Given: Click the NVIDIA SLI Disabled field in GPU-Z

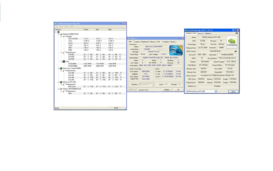Looking at the screenshot, I should [x=217, y=86].
